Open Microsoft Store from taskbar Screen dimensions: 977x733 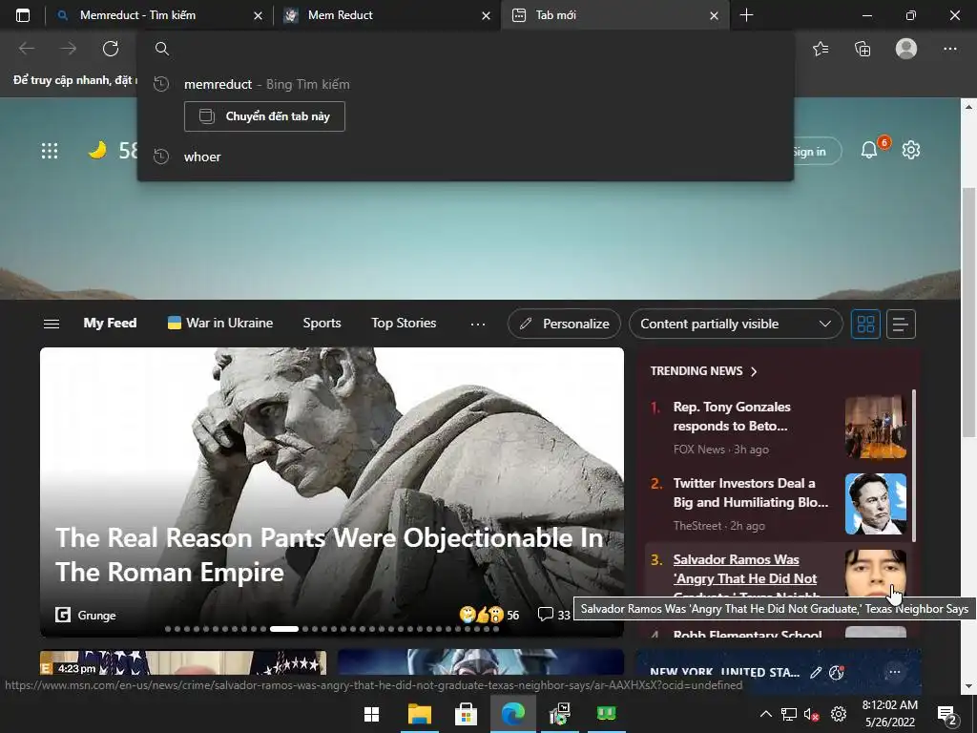[x=466, y=714]
